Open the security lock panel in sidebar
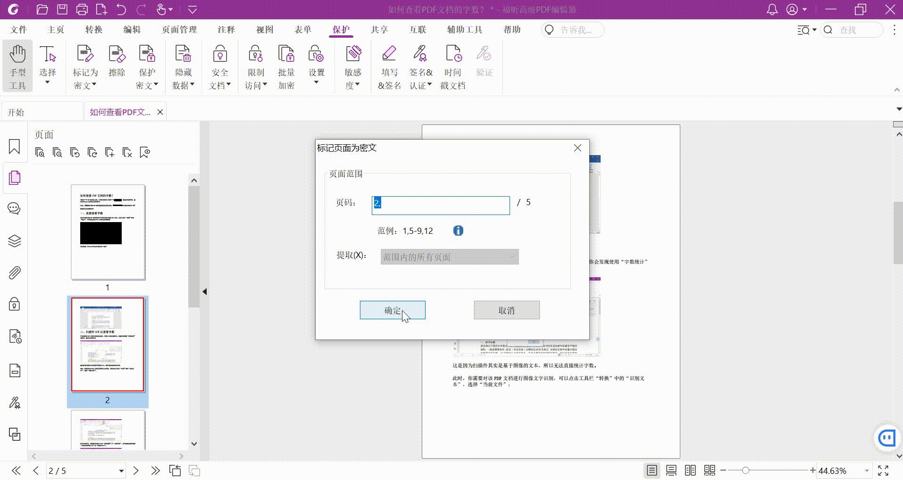The height and width of the screenshot is (480, 903). pos(15,304)
